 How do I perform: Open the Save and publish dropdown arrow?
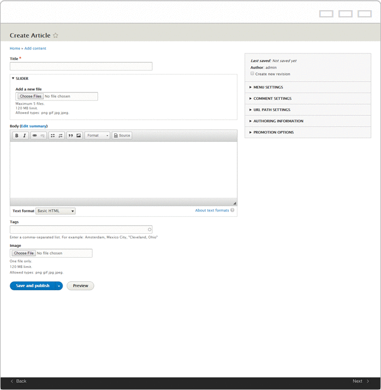[59, 286]
